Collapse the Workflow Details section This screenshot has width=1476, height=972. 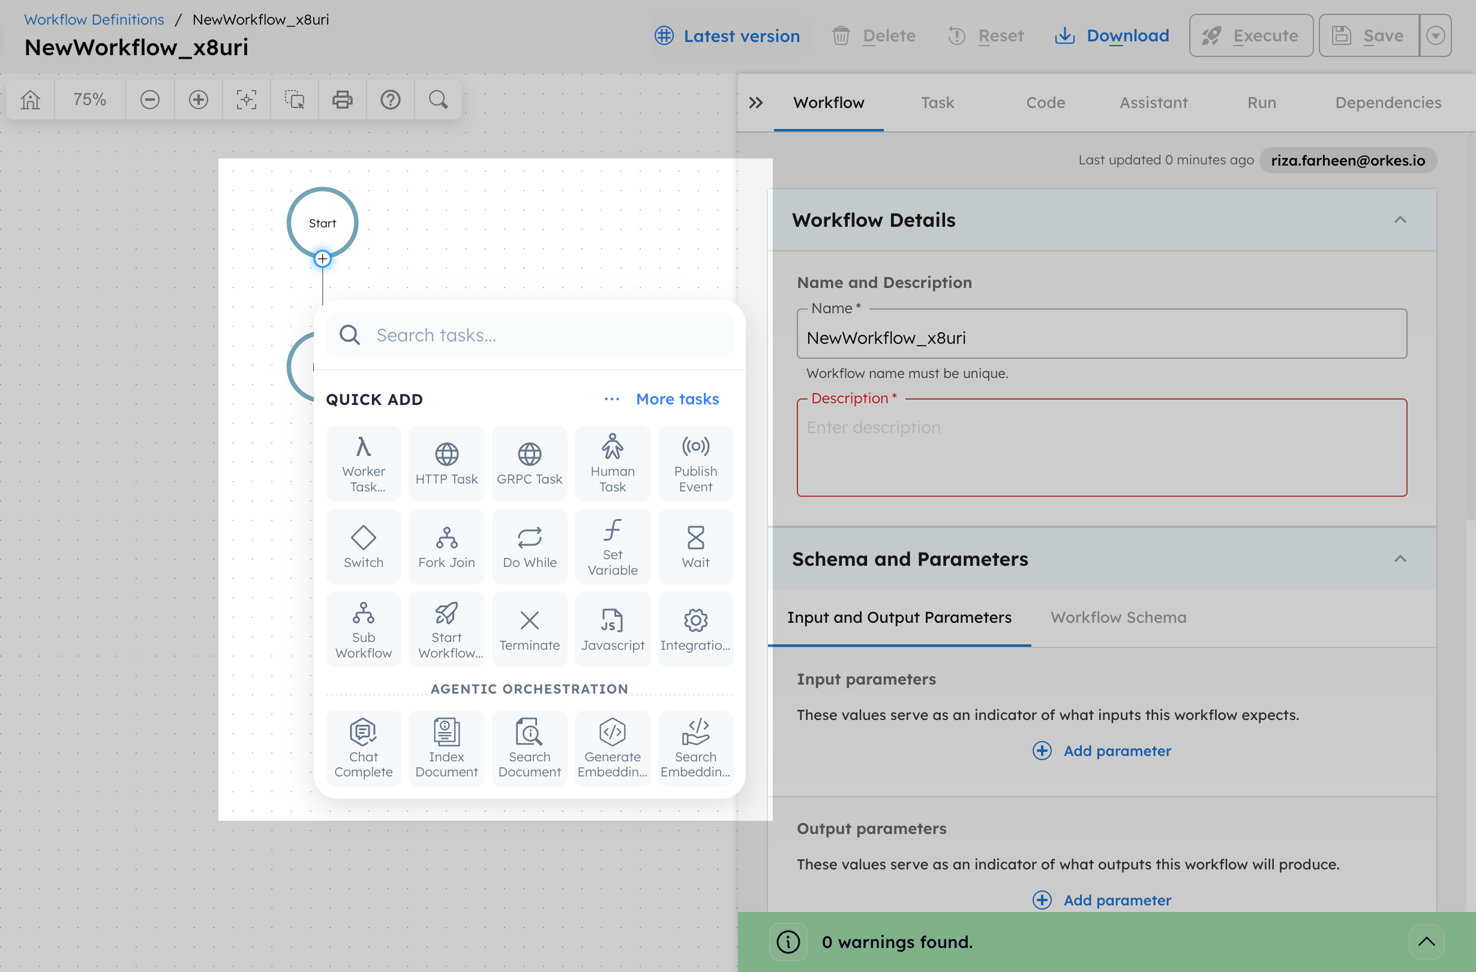(1400, 220)
